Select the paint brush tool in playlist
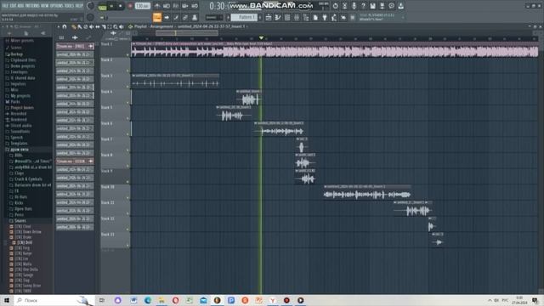The height and width of the screenshot is (306, 544). pyautogui.click(x=79, y=26)
